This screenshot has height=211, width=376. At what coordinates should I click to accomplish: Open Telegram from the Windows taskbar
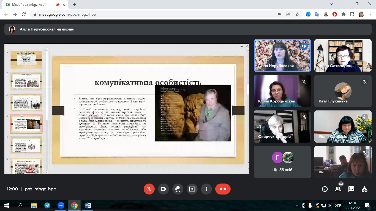point(47,206)
